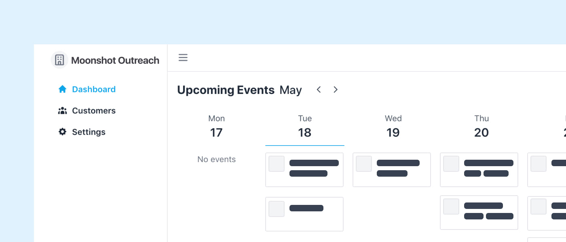Open the Customers menu item
This screenshot has height=242, width=566.
click(x=93, y=111)
